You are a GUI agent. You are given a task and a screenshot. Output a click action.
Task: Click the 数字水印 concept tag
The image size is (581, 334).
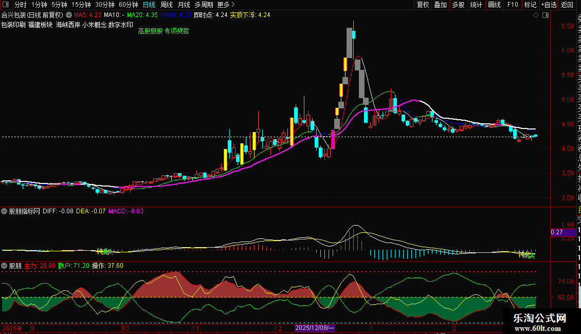click(x=121, y=25)
